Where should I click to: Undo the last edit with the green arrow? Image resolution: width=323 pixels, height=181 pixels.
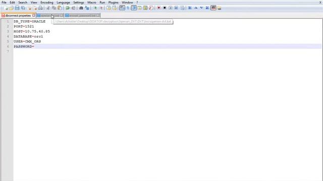[x=67, y=8]
